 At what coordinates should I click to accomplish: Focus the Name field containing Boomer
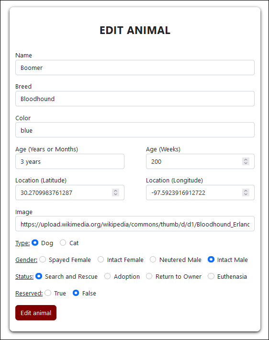point(135,68)
